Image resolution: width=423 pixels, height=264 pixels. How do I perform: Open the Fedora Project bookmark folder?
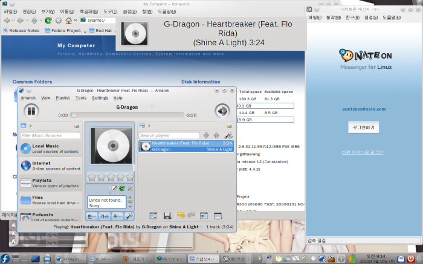click(x=63, y=30)
